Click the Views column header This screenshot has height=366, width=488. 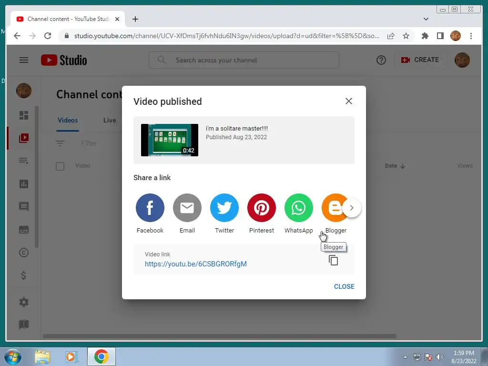tap(465, 166)
